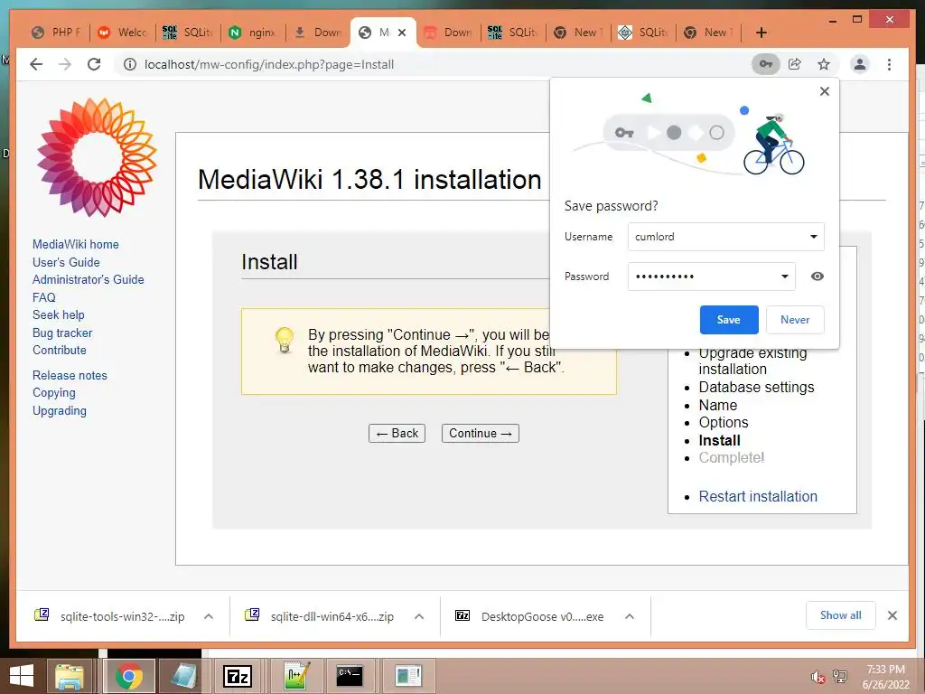925x694 pixels.
Task: Click the browser forward arrow
Action: coord(65,64)
